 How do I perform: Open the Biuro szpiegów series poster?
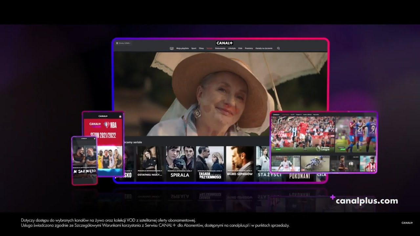point(240,164)
